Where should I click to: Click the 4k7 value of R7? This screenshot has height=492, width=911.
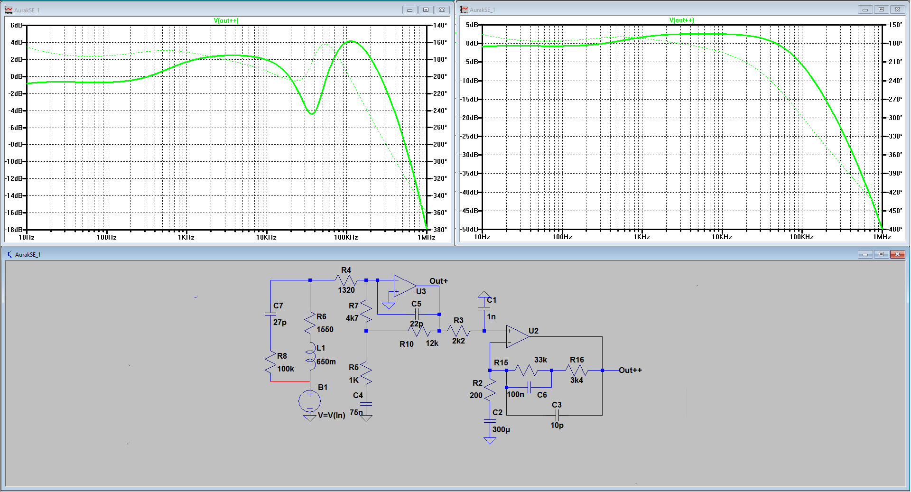[352, 318]
